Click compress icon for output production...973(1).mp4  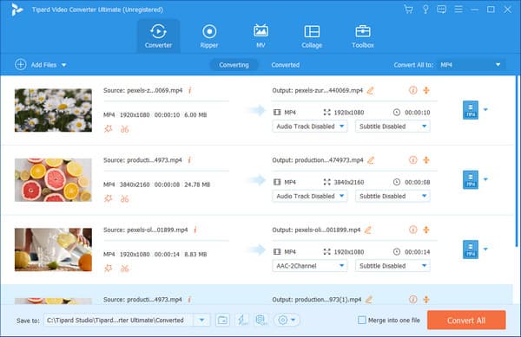(x=426, y=300)
